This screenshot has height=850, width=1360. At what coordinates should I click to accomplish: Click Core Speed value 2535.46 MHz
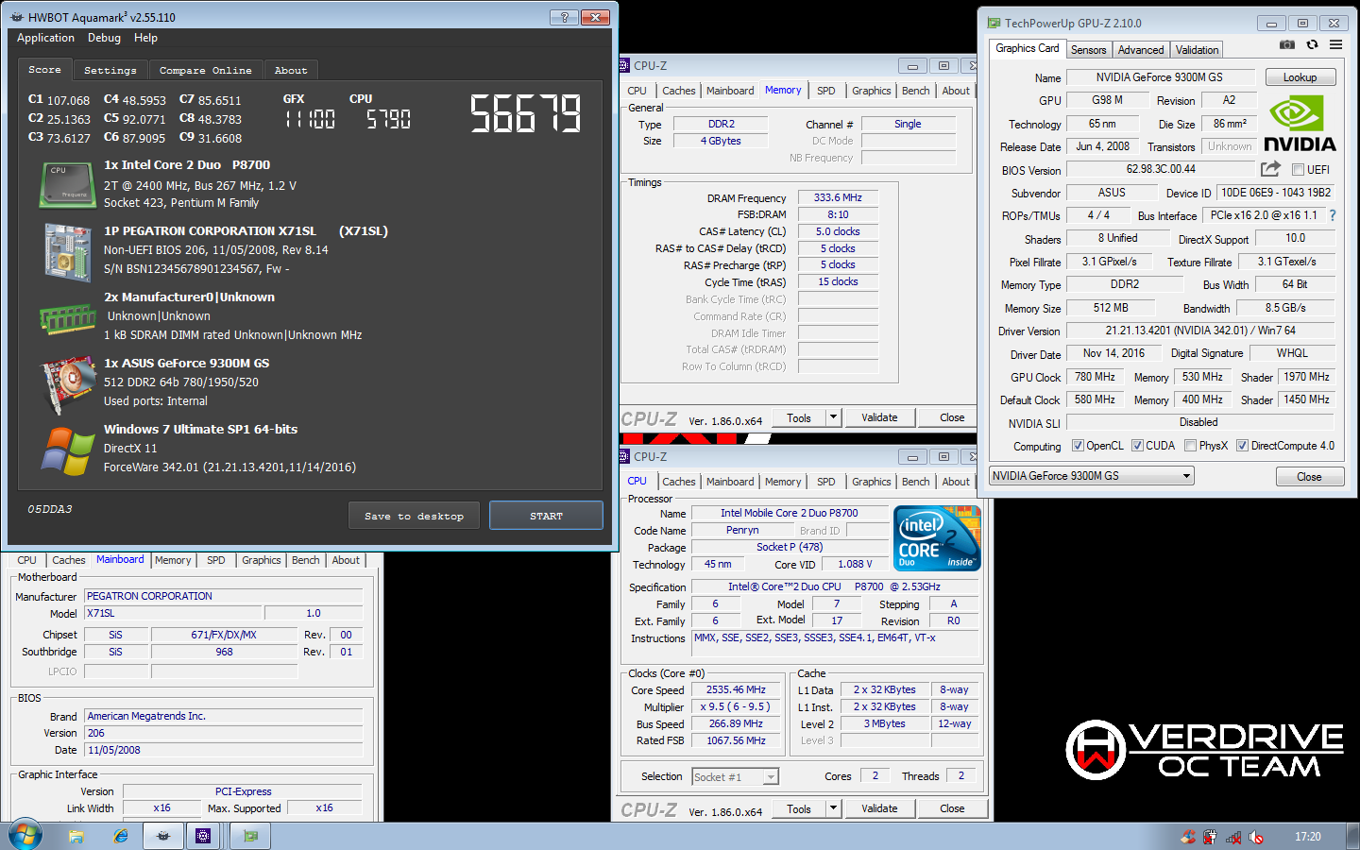click(736, 689)
